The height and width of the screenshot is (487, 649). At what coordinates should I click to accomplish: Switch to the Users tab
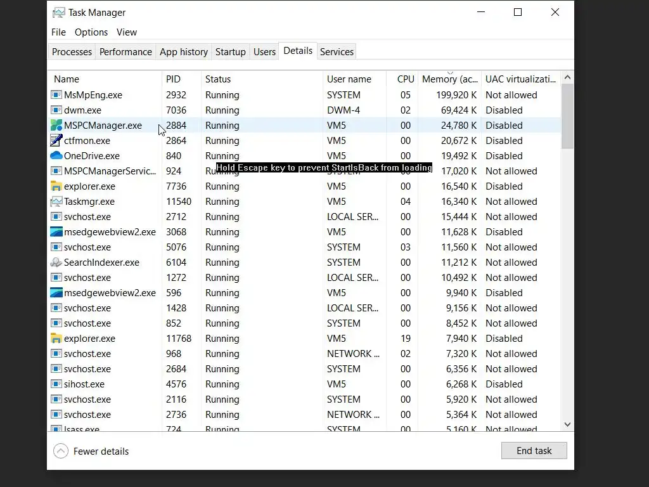[x=264, y=52]
